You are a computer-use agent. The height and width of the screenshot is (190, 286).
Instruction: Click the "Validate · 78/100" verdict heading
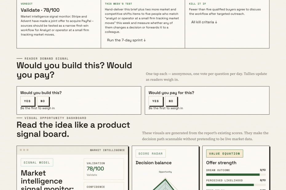tap(40, 10)
